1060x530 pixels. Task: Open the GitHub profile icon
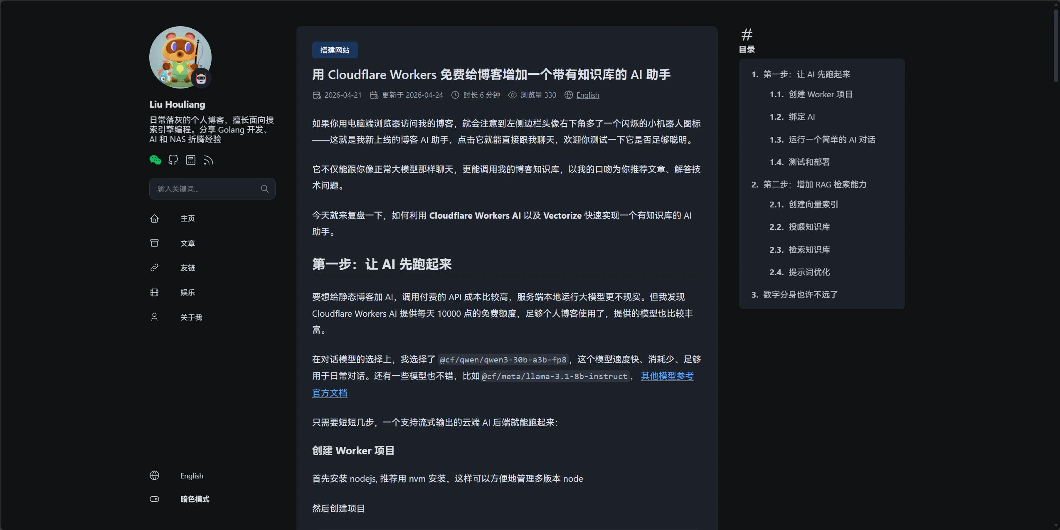[x=173, y=160]
